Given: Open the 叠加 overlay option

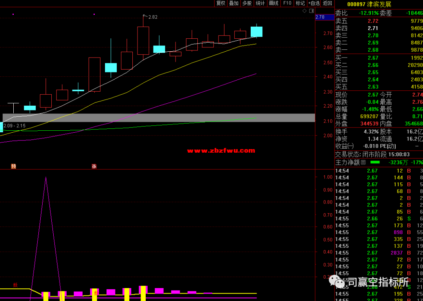Looking at the screenshot, I should (x=233, y=3).
